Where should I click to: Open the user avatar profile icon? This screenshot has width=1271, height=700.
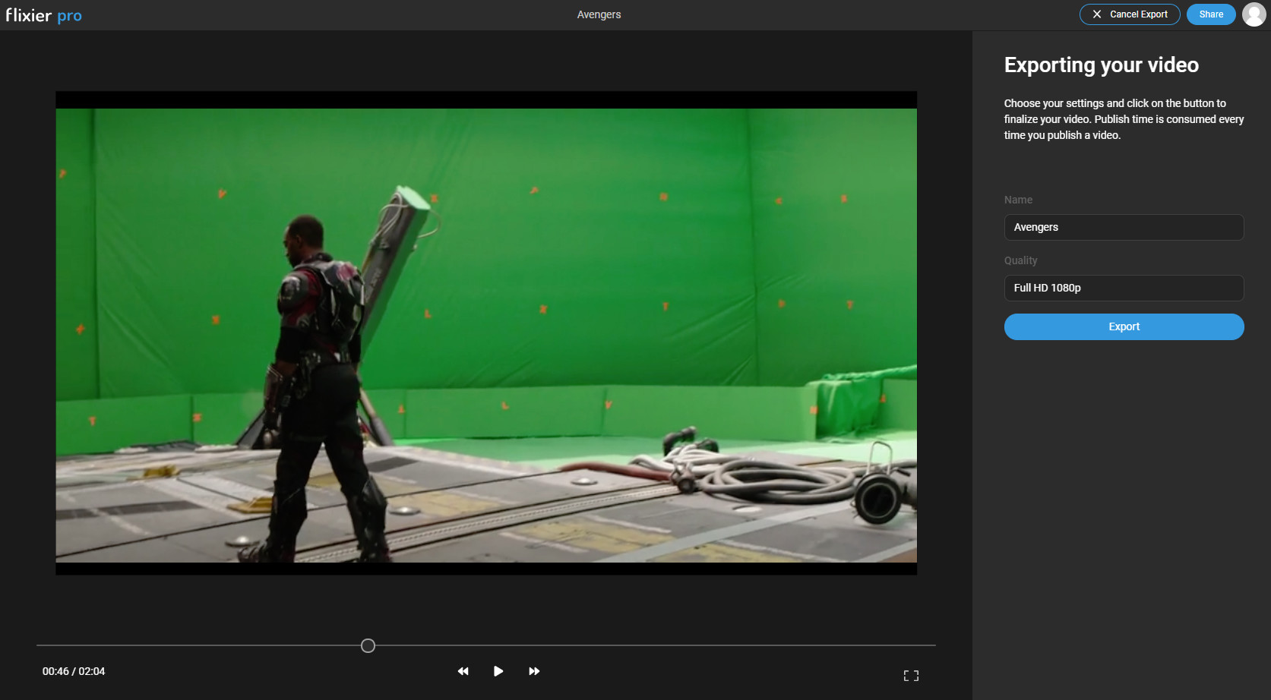pyautogui.click(x=1254, y=14)
